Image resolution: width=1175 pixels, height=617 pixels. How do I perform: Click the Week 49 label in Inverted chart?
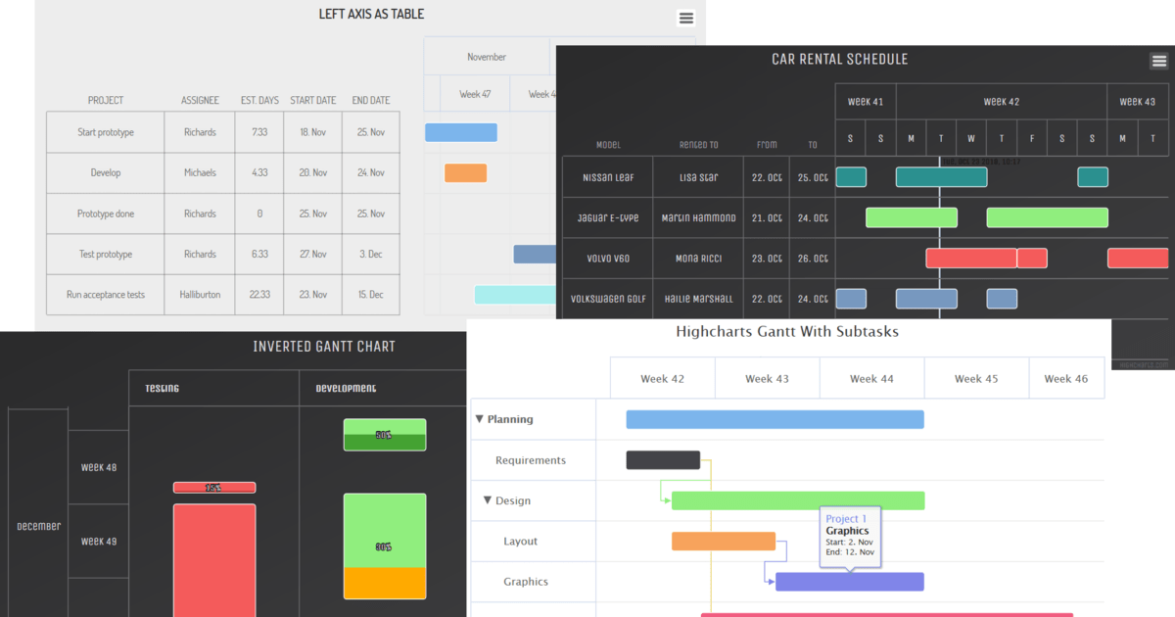(98, 541)
